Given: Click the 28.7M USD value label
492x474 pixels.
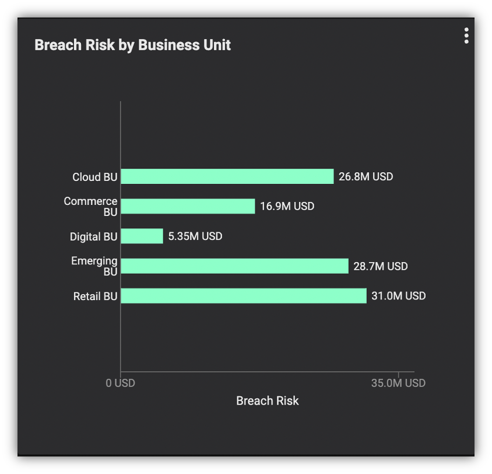Looking at the screenshot, I should 381,266.
